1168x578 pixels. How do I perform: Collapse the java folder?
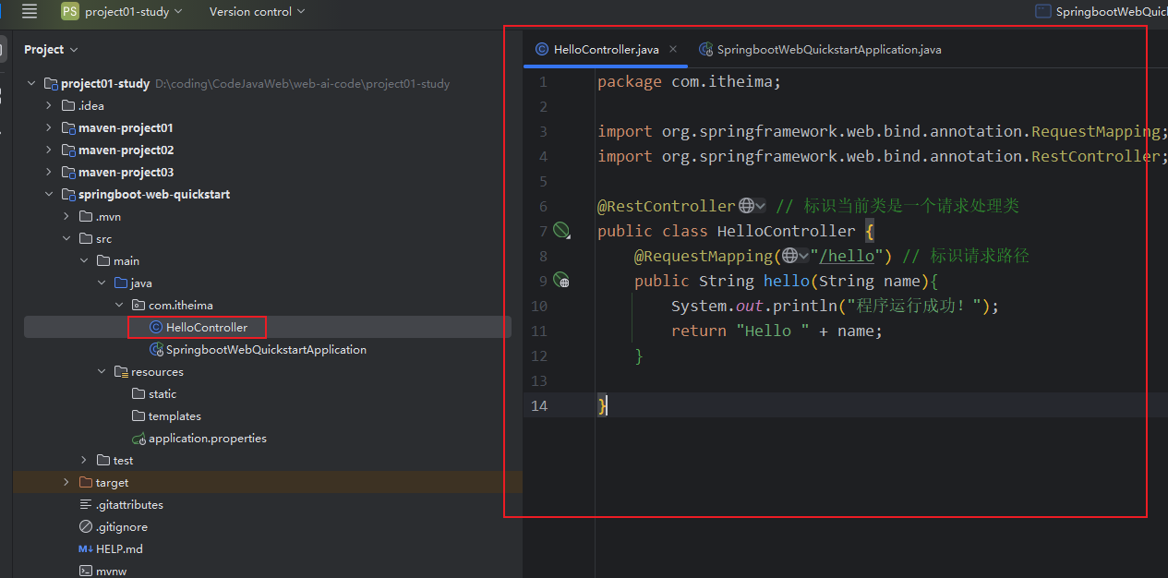102,283
